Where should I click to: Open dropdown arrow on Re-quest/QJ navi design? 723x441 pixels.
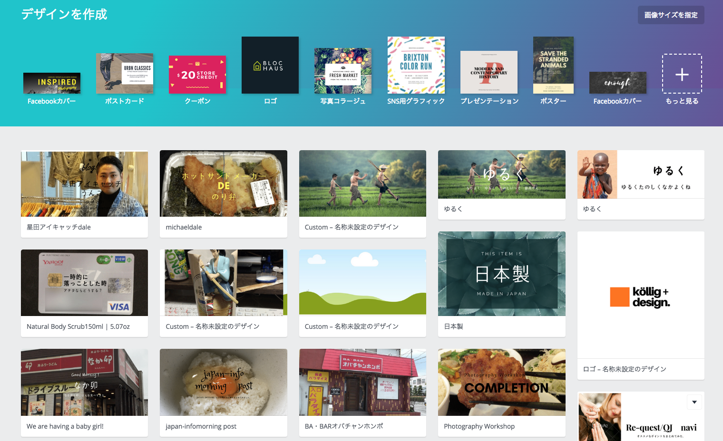point(694,402)
